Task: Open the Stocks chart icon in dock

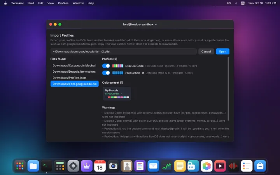Action: pyautogui.click(x=166, y=166)
